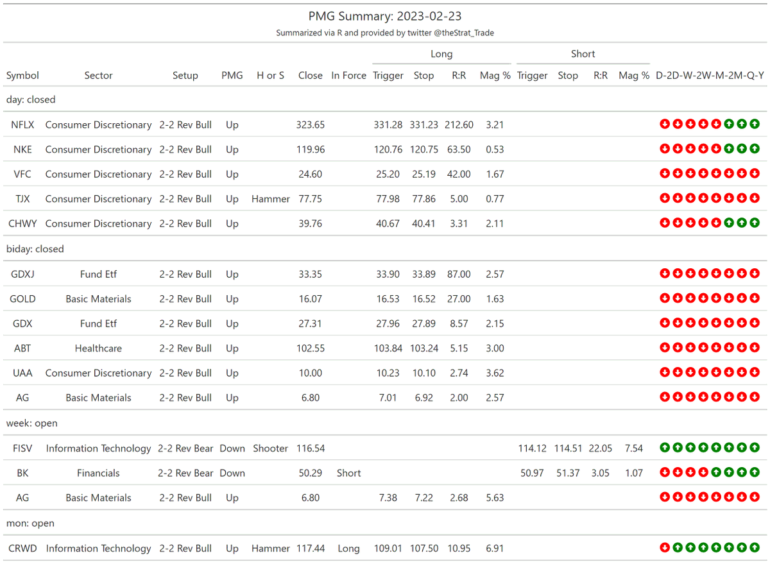Viewport: 770px width, 564px height.
Task: Click the Hammer label in the TJX row
Action: click(x=271, y=199)
